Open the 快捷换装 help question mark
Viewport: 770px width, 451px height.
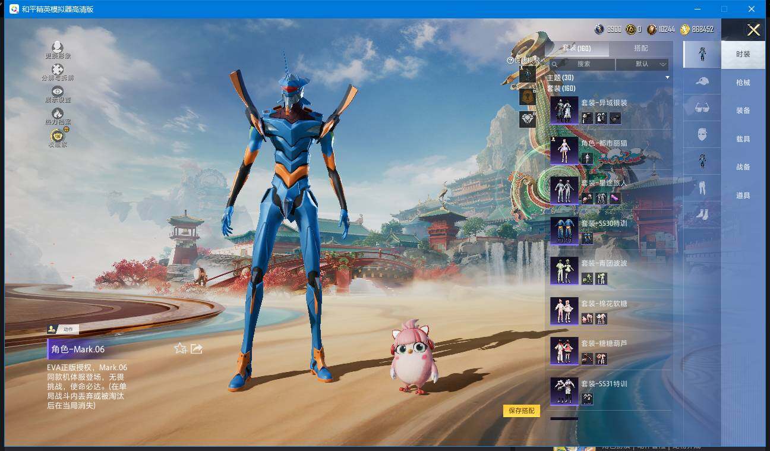point(510,60)
